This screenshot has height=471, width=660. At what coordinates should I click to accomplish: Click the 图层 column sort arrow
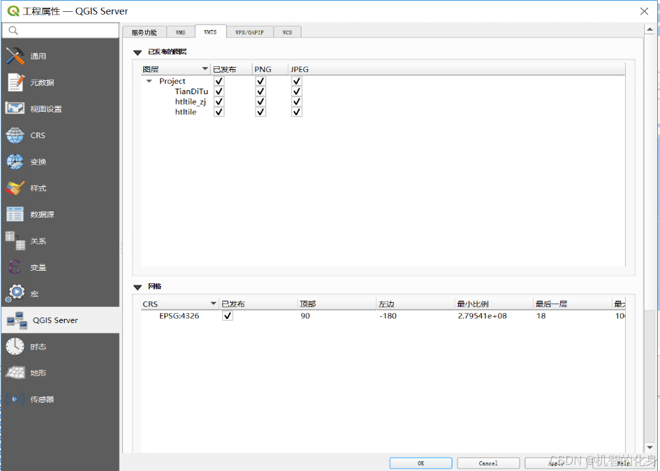[x=205, y=68]
